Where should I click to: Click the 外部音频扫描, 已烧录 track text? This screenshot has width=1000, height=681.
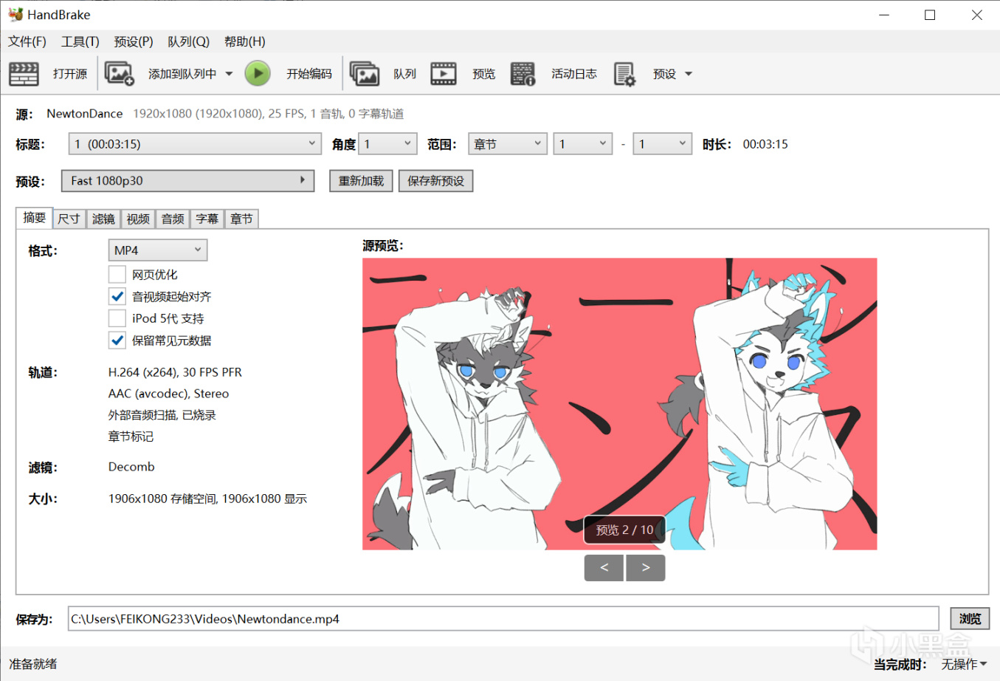162,415
